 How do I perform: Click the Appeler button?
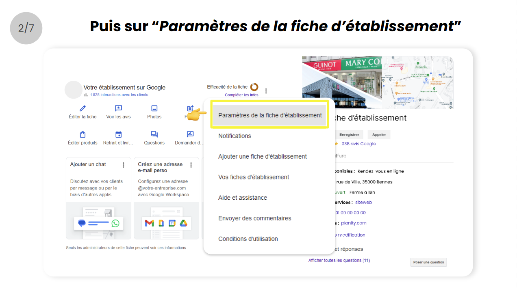point(379,135)
